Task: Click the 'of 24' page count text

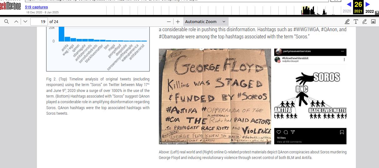Action: pyautogui.click(x=54, y=22)
